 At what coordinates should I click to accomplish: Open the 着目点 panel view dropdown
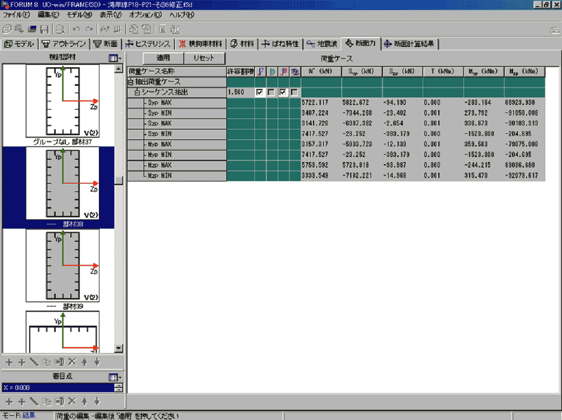pos(114,377)
